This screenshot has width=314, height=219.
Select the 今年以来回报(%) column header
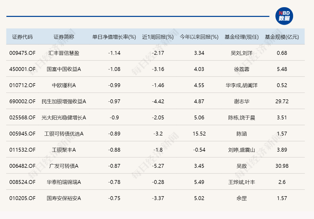(199, 37)
